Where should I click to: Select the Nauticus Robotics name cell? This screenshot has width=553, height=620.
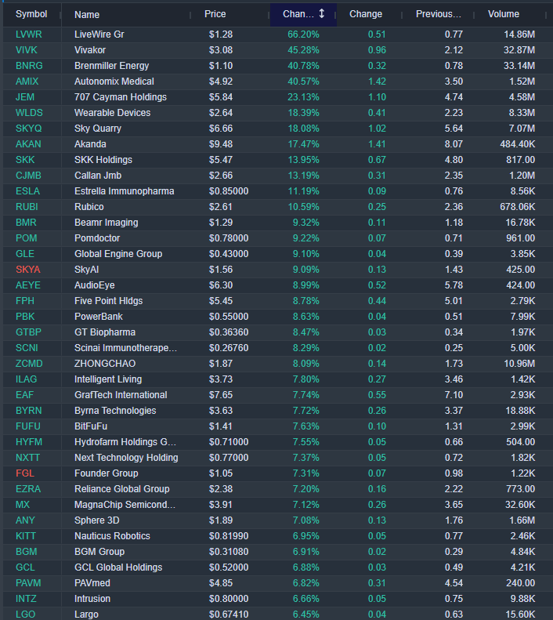click(112, 536)
